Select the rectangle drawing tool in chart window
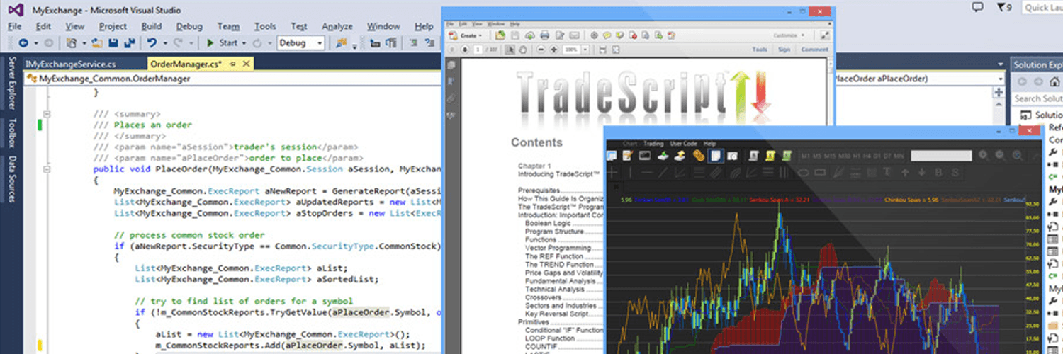Image resolution: width=1063 pixels, height=354 pixels. 820,172
